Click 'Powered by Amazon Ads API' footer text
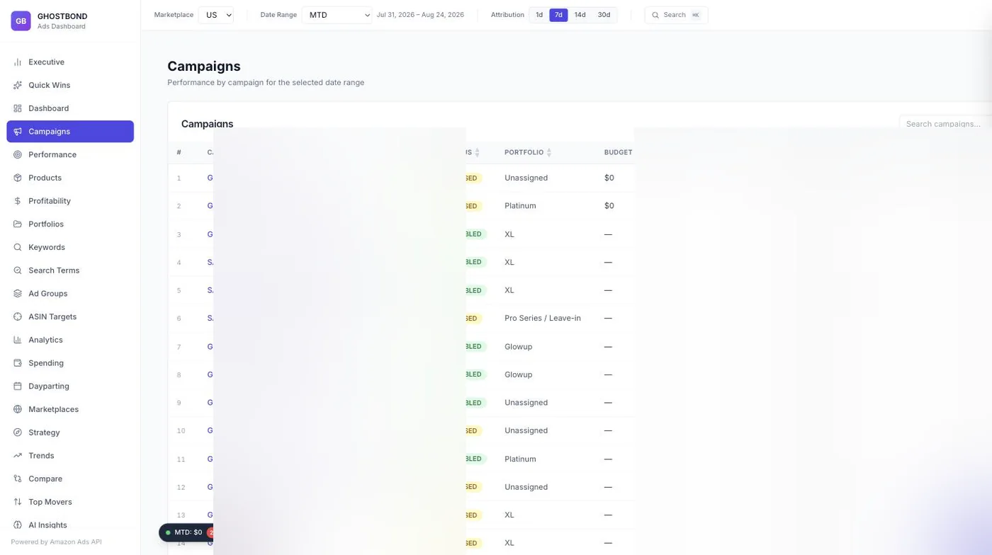Viewport: 992px width, 555px height. (x=57, y=542)
